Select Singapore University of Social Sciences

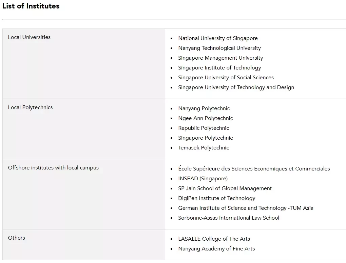click(x=226, y=78)
